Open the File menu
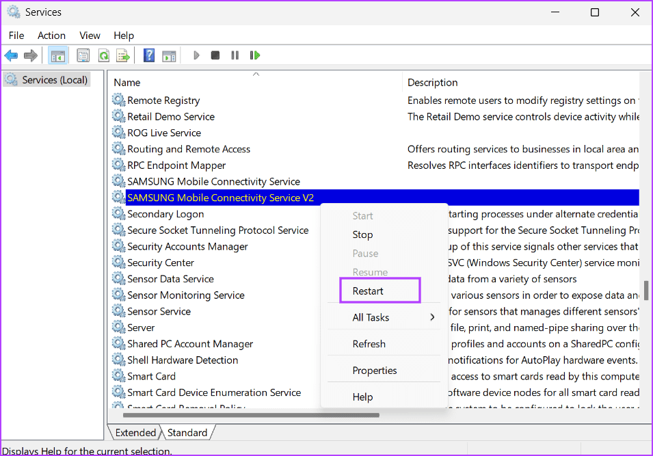653x456 pixels. click(x=16, y=36)
